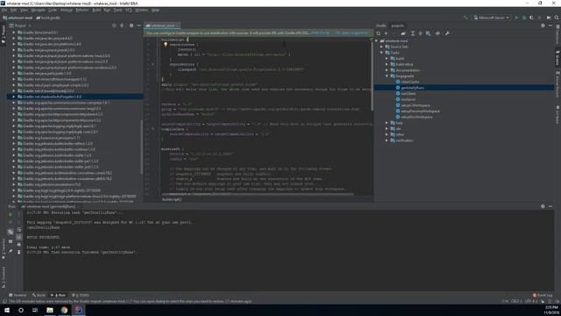Image resolution: width=561 pixels, height=316 pixels.
Task: Toggle soft-wrap in Run console
Action: coord(19,230)
